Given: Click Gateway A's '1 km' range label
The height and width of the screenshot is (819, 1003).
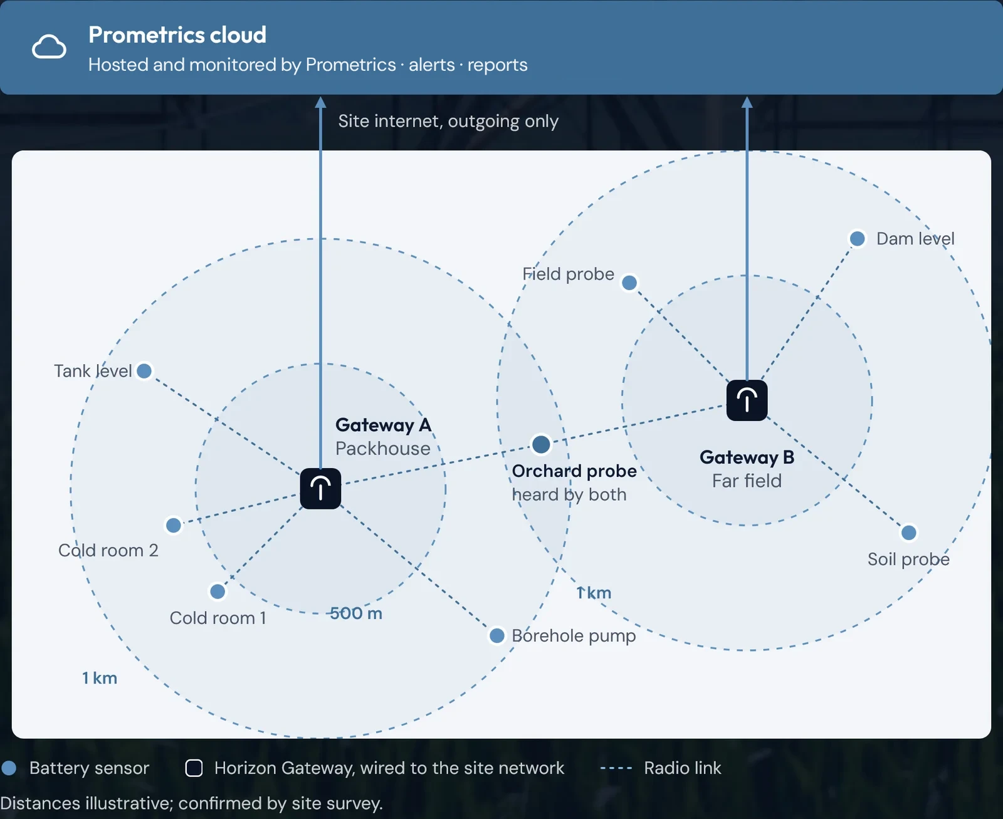Looking at the screenshot, I should click(x=100, y=678).
